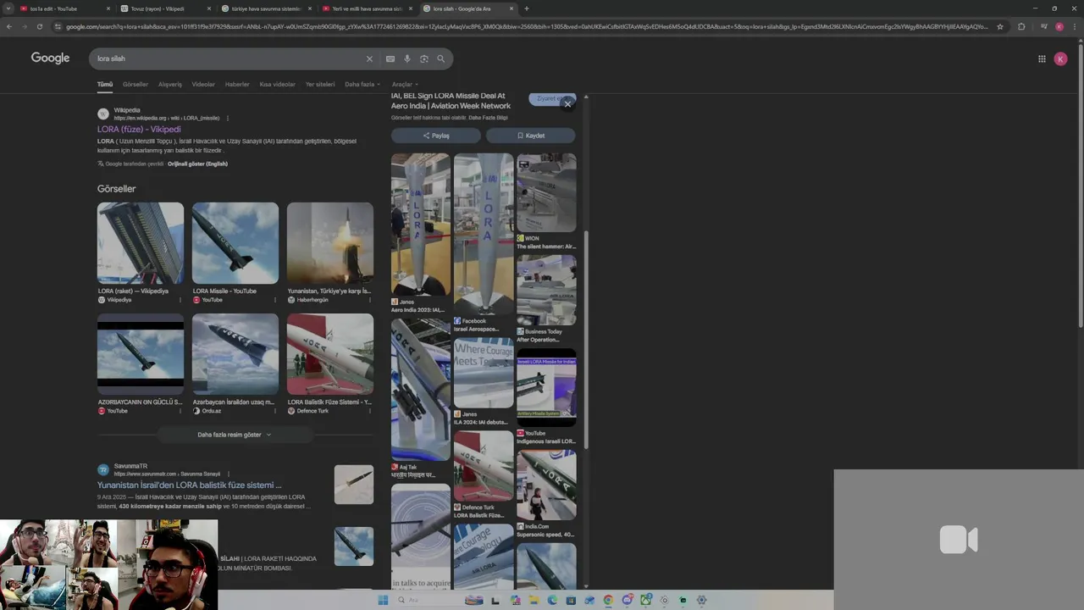Open LORA Balistik Füze Sistemi Defence Turk thumbnail

point(330,354)
